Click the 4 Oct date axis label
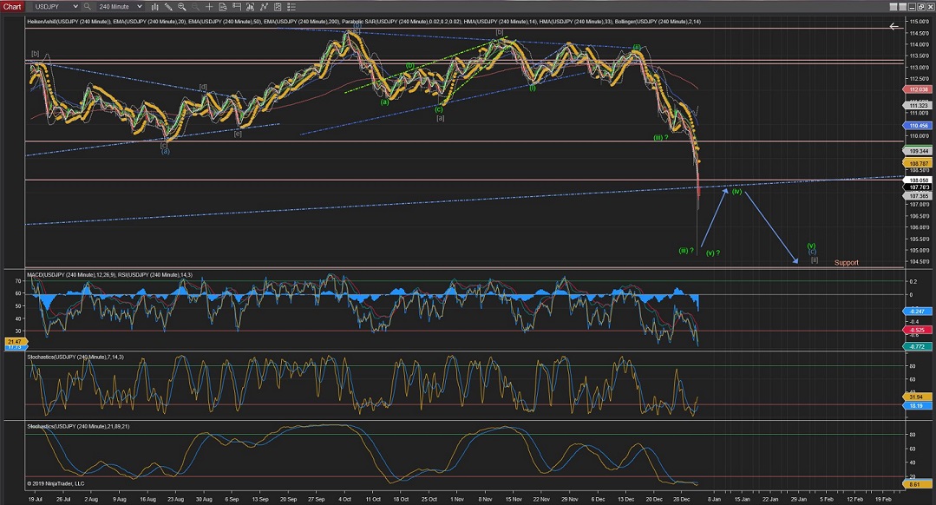This screenshot has width=936, height=505. (345, 499)
